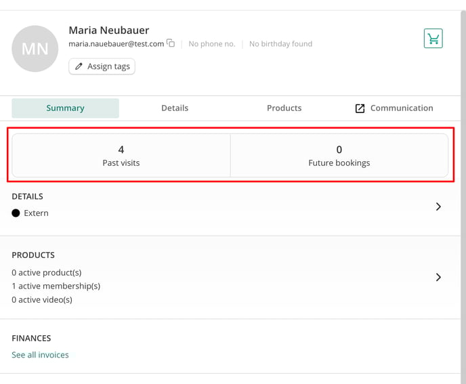Switch to the Products tab
The image size is (466, 384).
pos(284,108)
